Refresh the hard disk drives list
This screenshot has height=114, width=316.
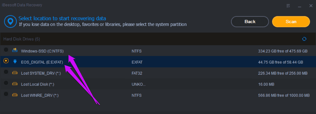pos(304,39)
